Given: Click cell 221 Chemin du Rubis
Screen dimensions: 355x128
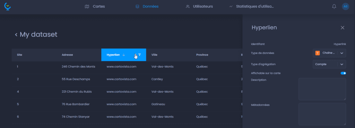Looking at the screenshot, I should point(77,92).
